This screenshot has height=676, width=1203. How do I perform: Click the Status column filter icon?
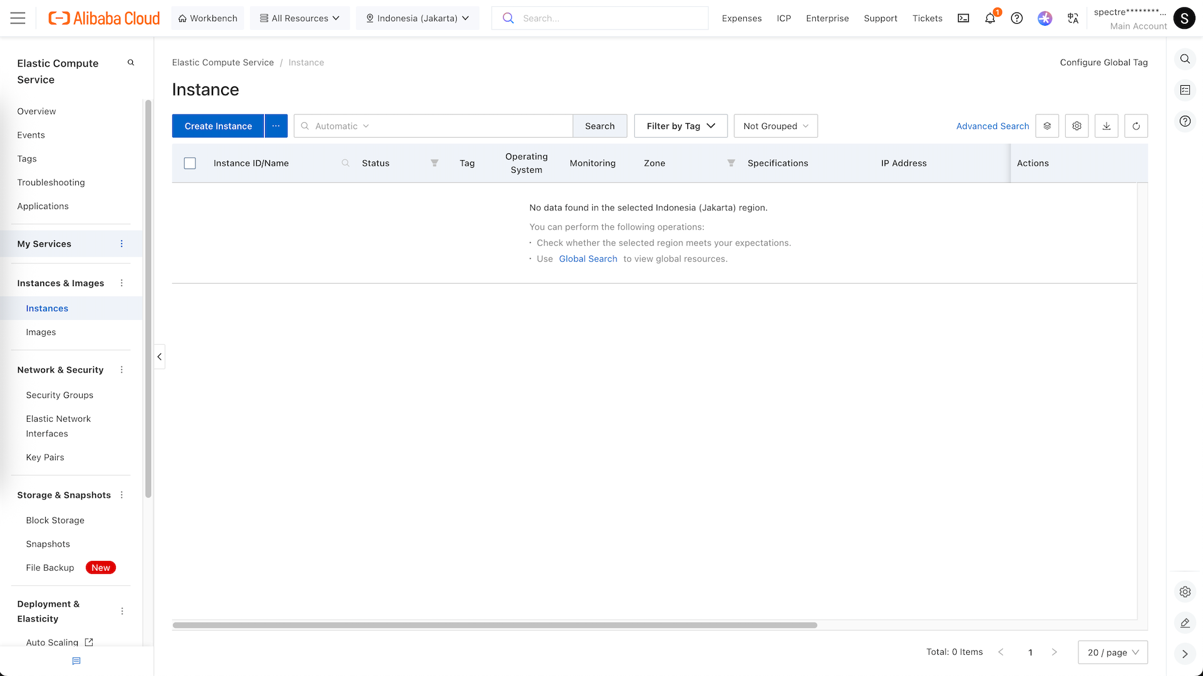(x=434, y=163)
